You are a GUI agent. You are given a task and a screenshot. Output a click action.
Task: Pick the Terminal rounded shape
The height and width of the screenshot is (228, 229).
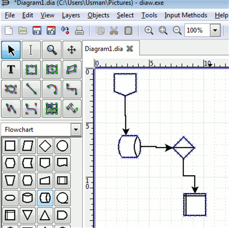(10, 198)
